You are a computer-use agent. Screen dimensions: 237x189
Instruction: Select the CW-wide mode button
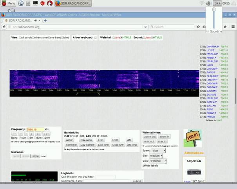pyautogui.click(x=86, y=140)
